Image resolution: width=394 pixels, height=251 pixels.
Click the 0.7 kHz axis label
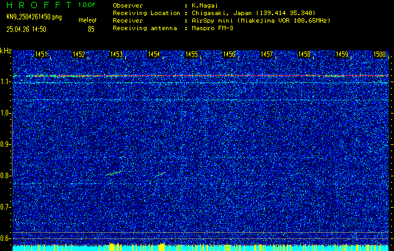(x=6, y=207)
